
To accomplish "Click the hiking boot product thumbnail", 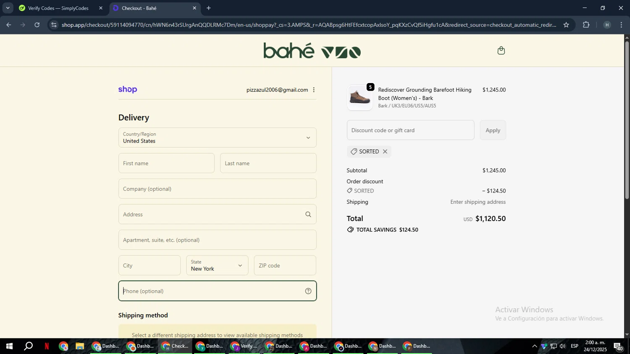I will point(360,98).
